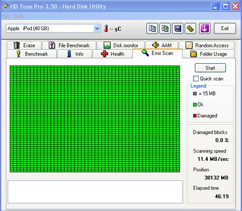Click the copy screenshot to clipboard icon
The image size is (242, 211).
point(165,29)
